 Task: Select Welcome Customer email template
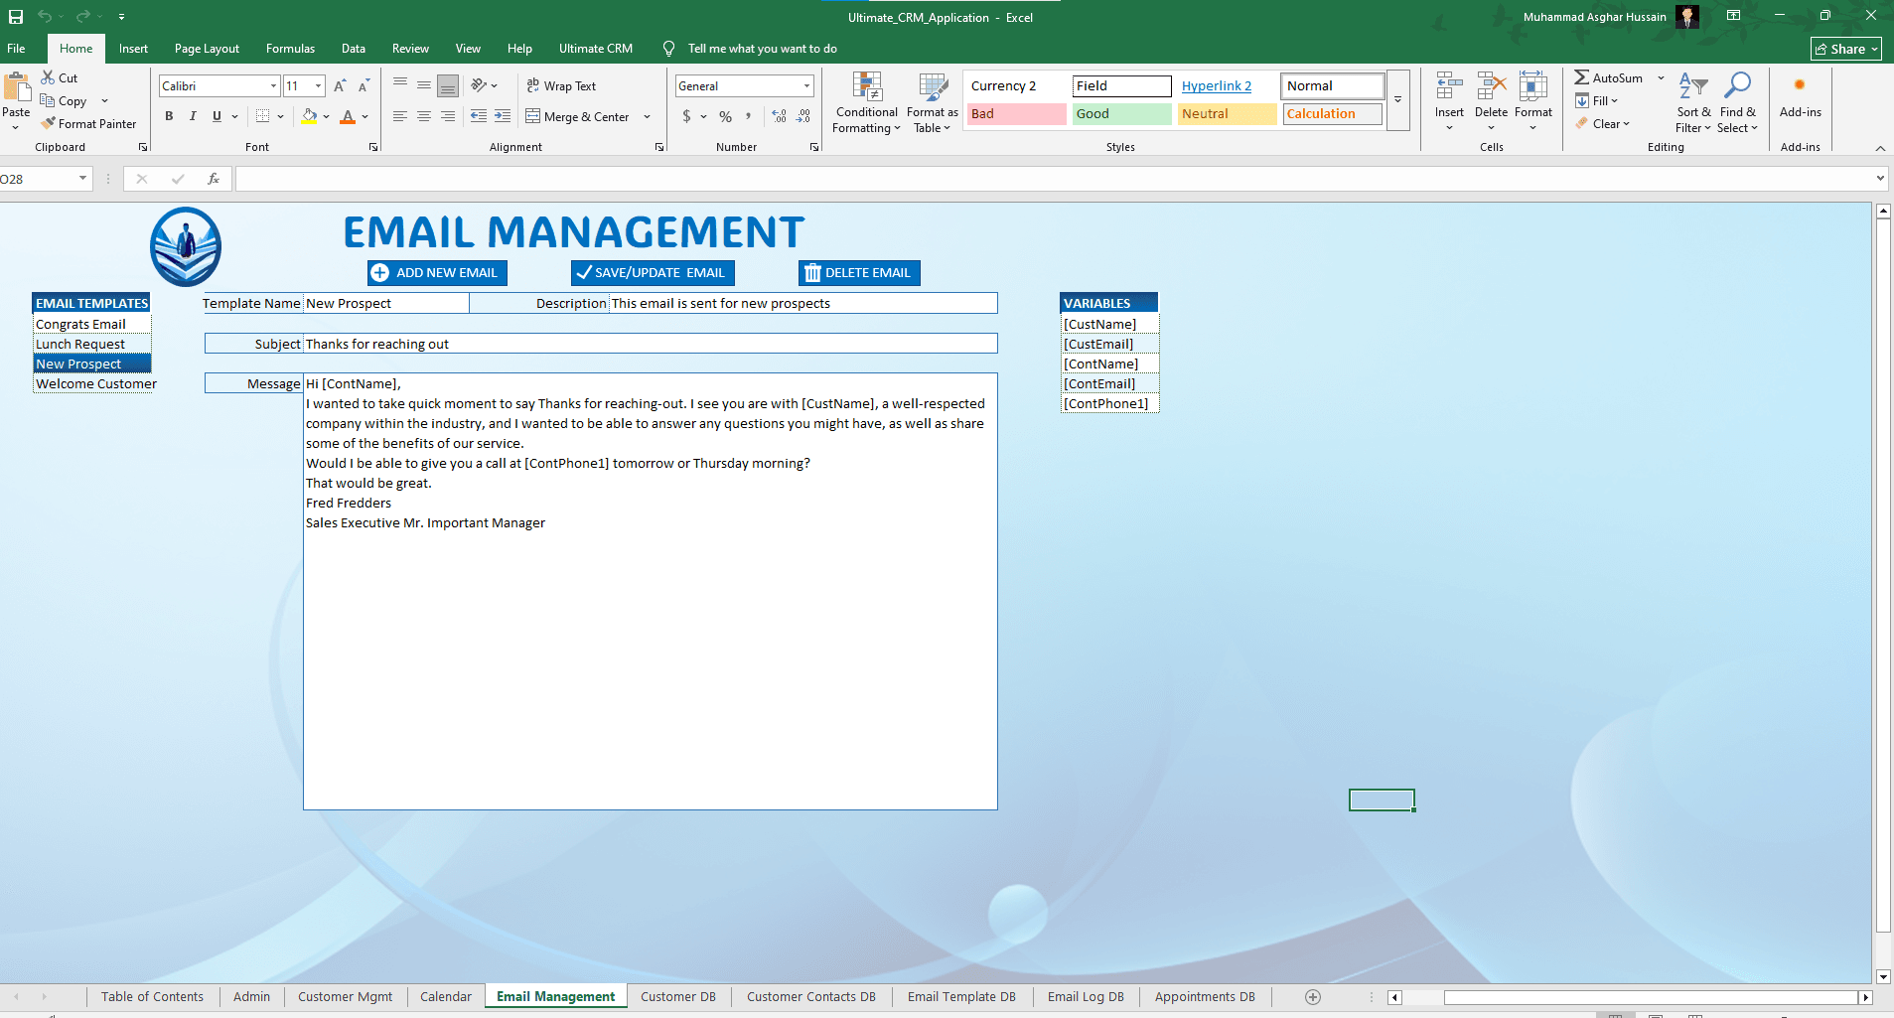95,384
